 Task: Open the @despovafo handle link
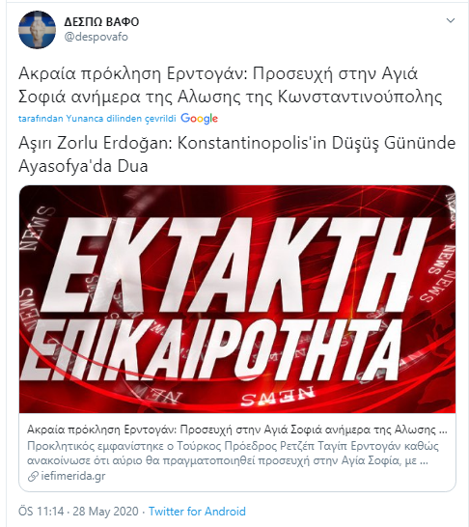point(97,37)
